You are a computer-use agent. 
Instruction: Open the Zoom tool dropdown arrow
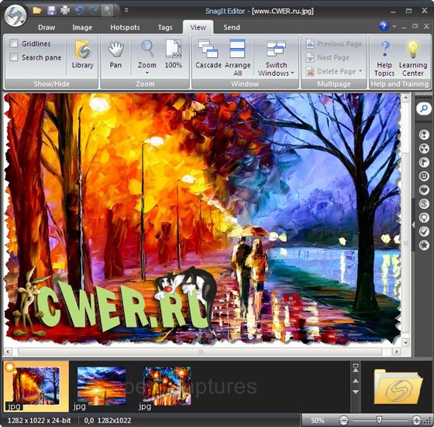tap(147, 73)
